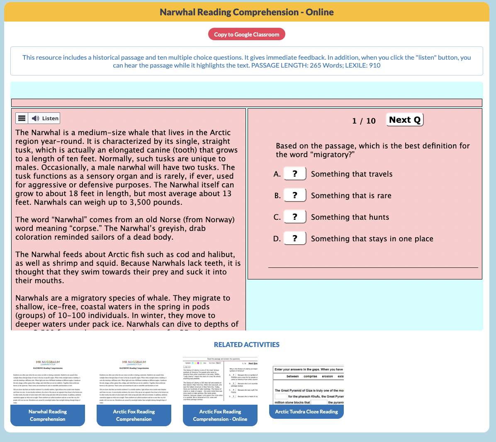Click the Arctic Tundra Cloze Reading label

306,412
